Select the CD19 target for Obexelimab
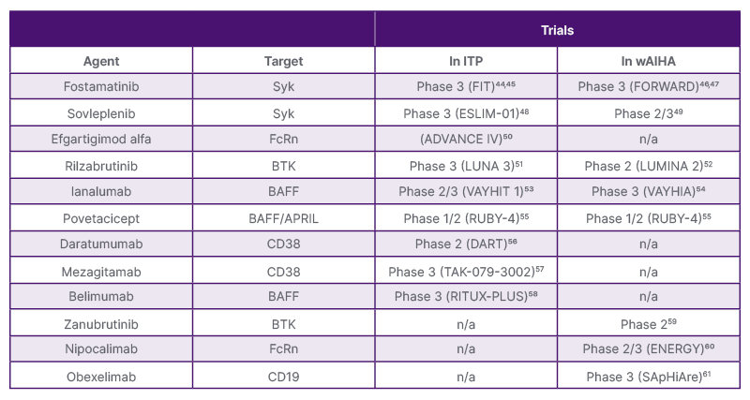Image resolution: width=750 pixels, height=400 pixels. 283,375
